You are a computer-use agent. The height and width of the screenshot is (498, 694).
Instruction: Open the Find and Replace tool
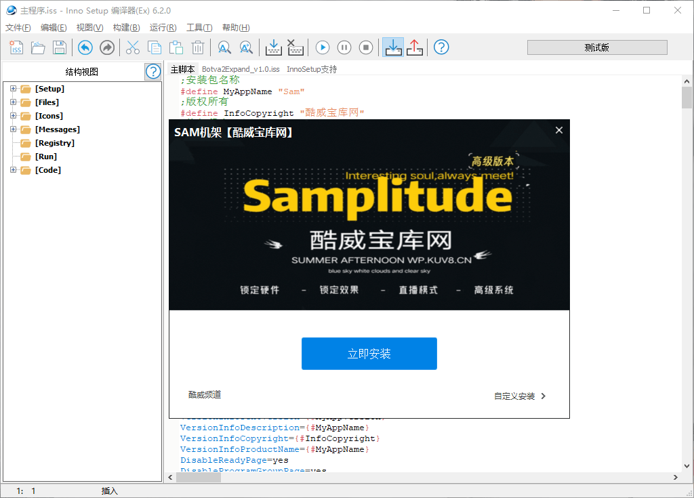click(245, 47)
